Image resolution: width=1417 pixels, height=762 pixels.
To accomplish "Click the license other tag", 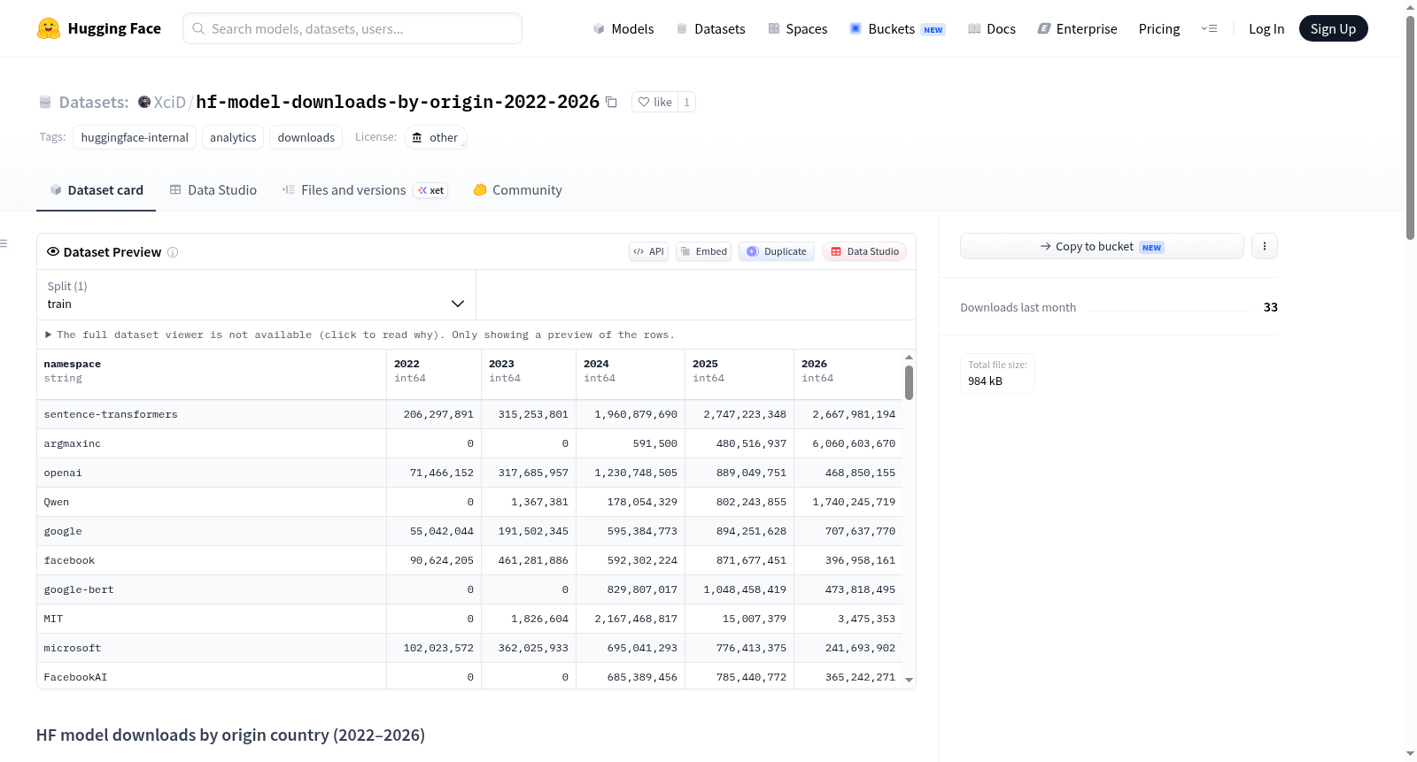I will coord(435,137).
